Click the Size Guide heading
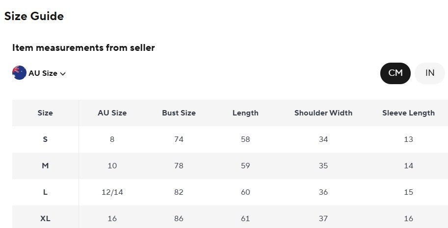Image resolution: width=448 pixels, height=228 pixels. (x=34, y=16)
